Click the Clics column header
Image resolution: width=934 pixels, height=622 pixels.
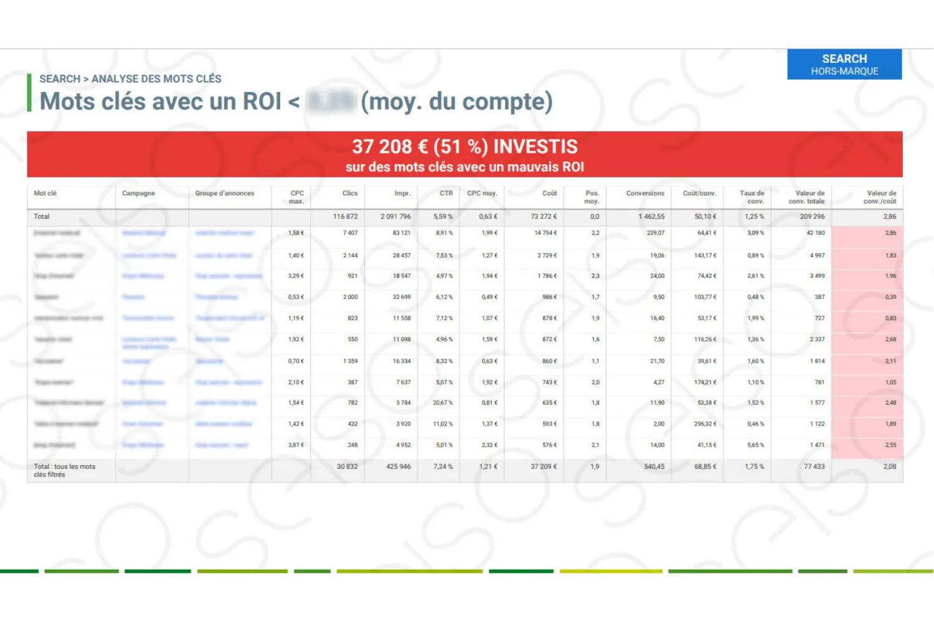pyautogui.click(x=350, y=193)
